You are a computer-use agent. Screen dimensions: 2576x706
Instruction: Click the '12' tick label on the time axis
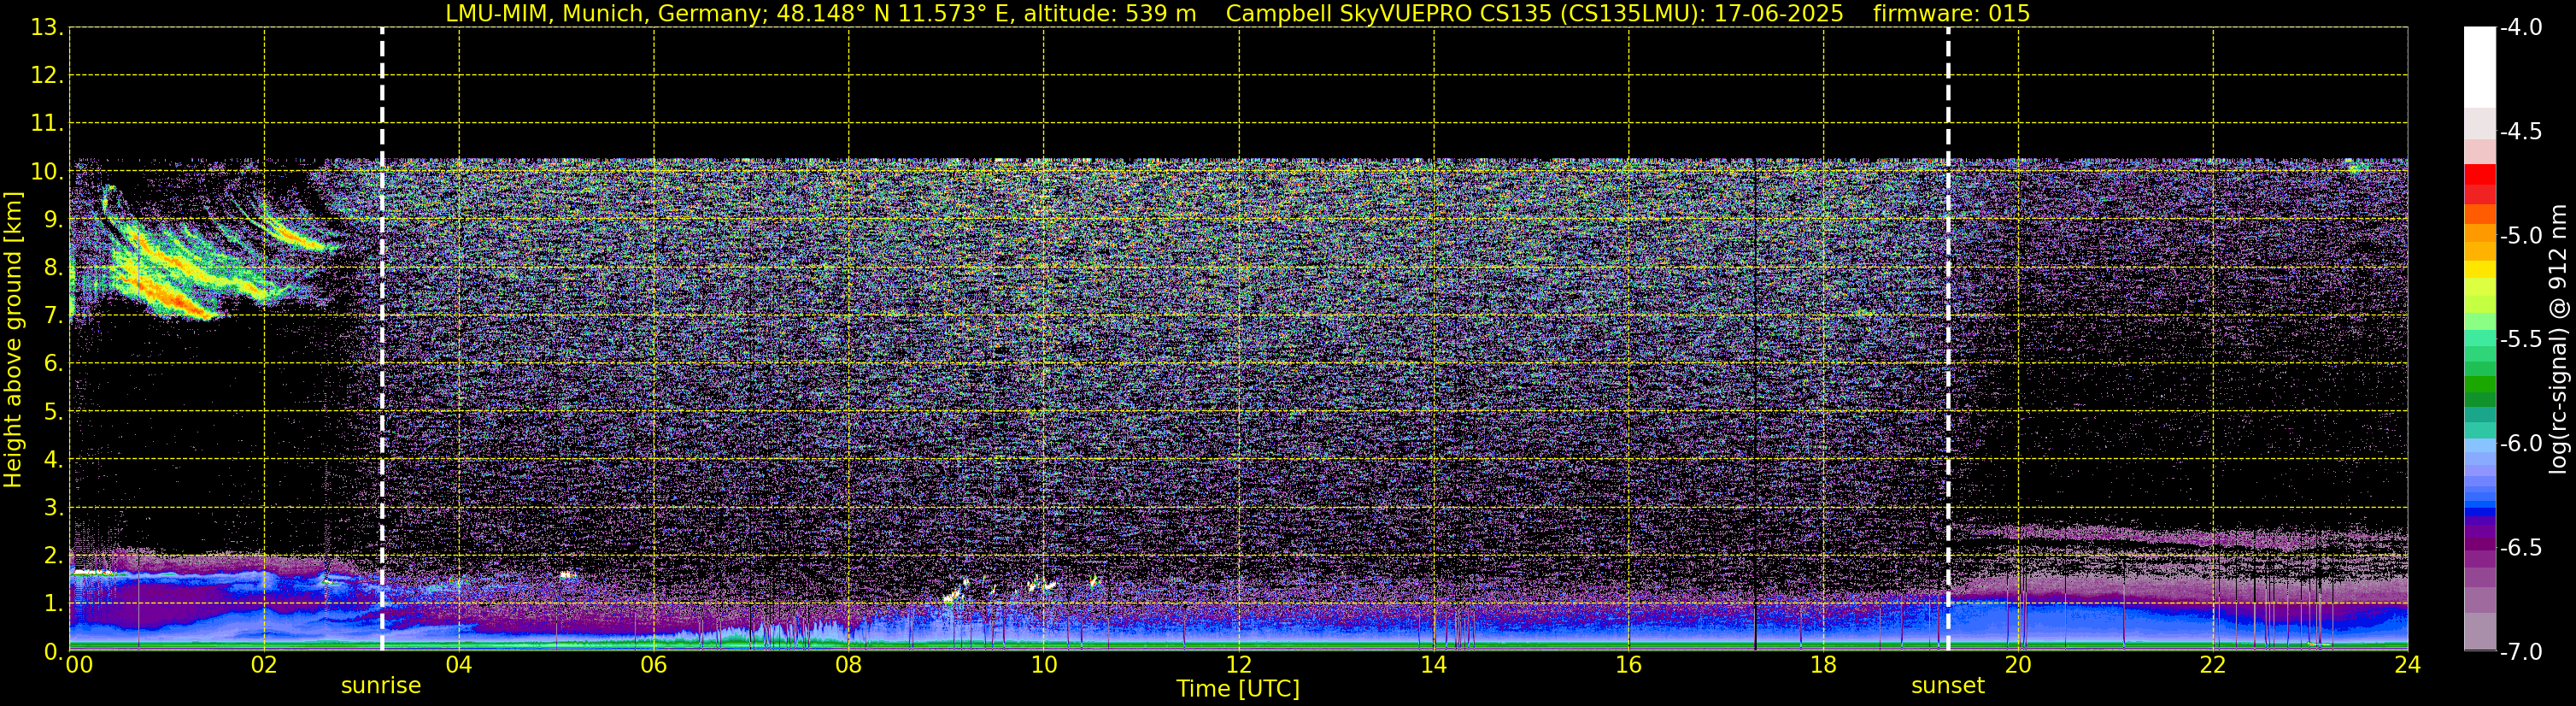point(1238,665)
